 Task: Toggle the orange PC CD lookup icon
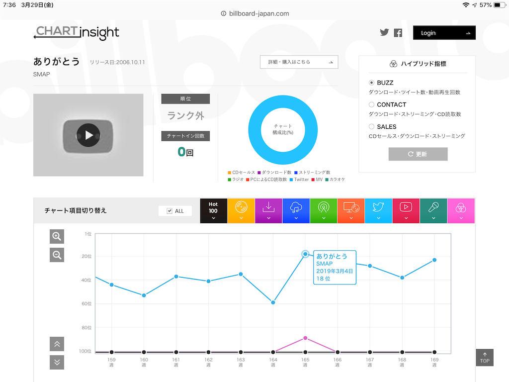click(351, 211)
